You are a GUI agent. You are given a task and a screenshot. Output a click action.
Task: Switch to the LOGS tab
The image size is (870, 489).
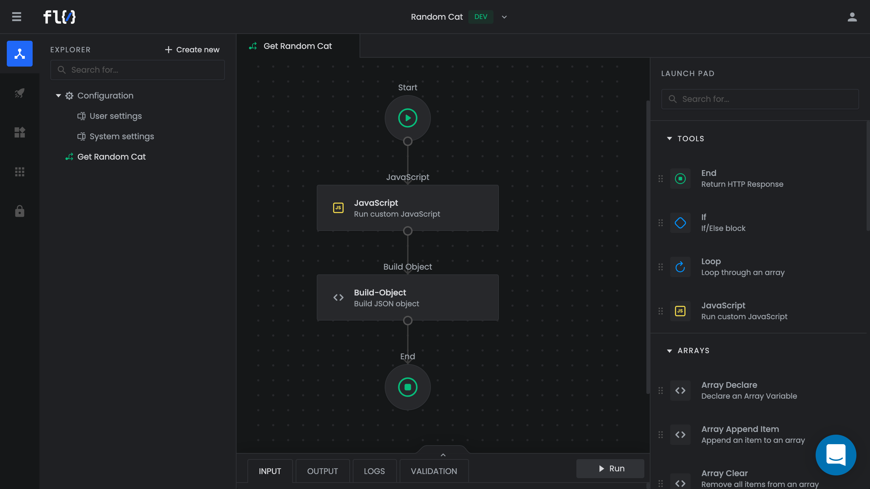tap(374, 471)
